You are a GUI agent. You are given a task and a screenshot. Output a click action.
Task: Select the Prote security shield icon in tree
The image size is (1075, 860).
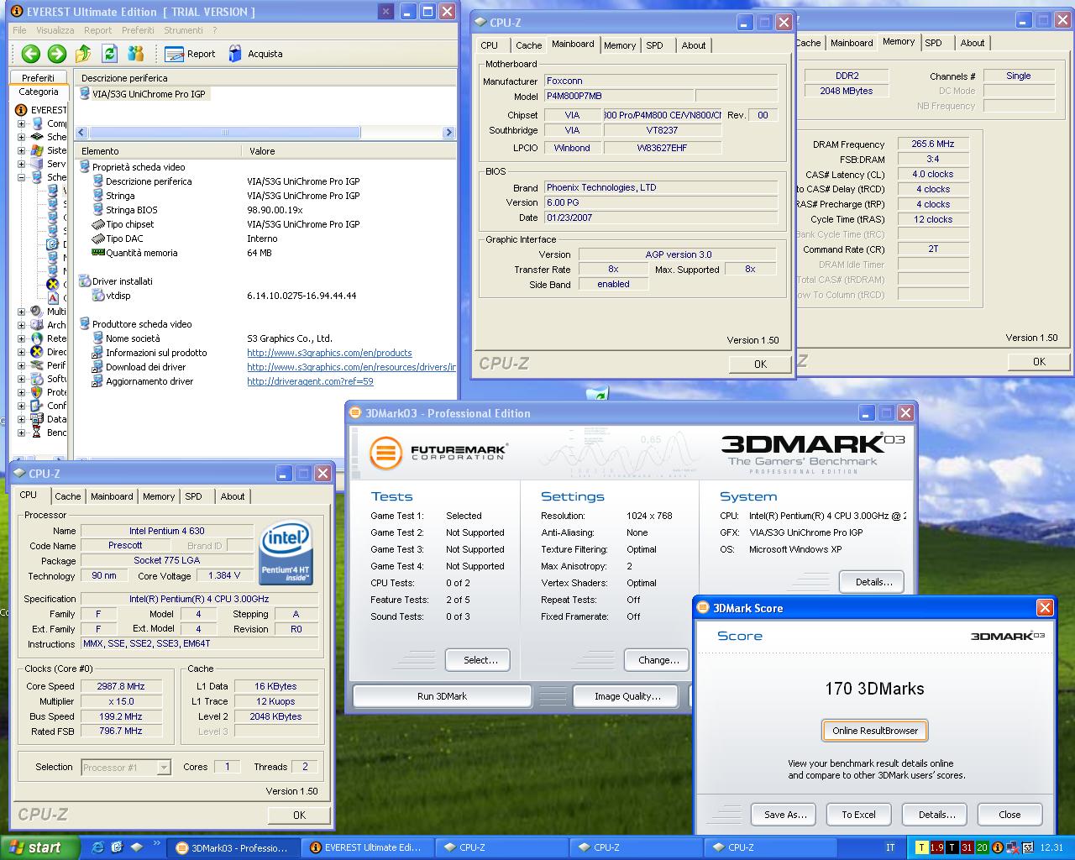[37, 392]
